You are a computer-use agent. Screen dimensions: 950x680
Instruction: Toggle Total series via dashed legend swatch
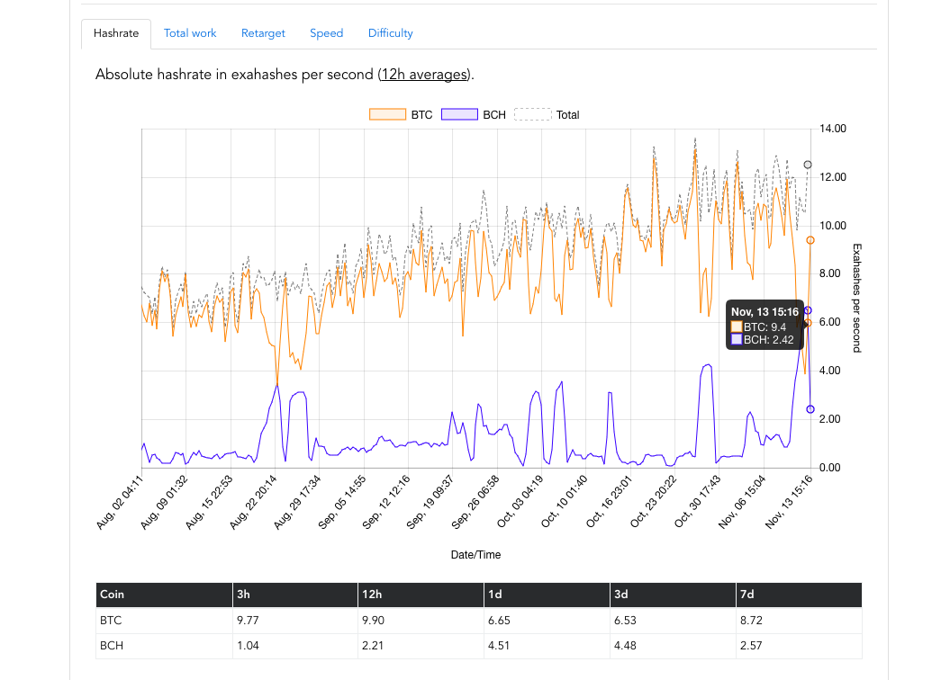(532, 114)
